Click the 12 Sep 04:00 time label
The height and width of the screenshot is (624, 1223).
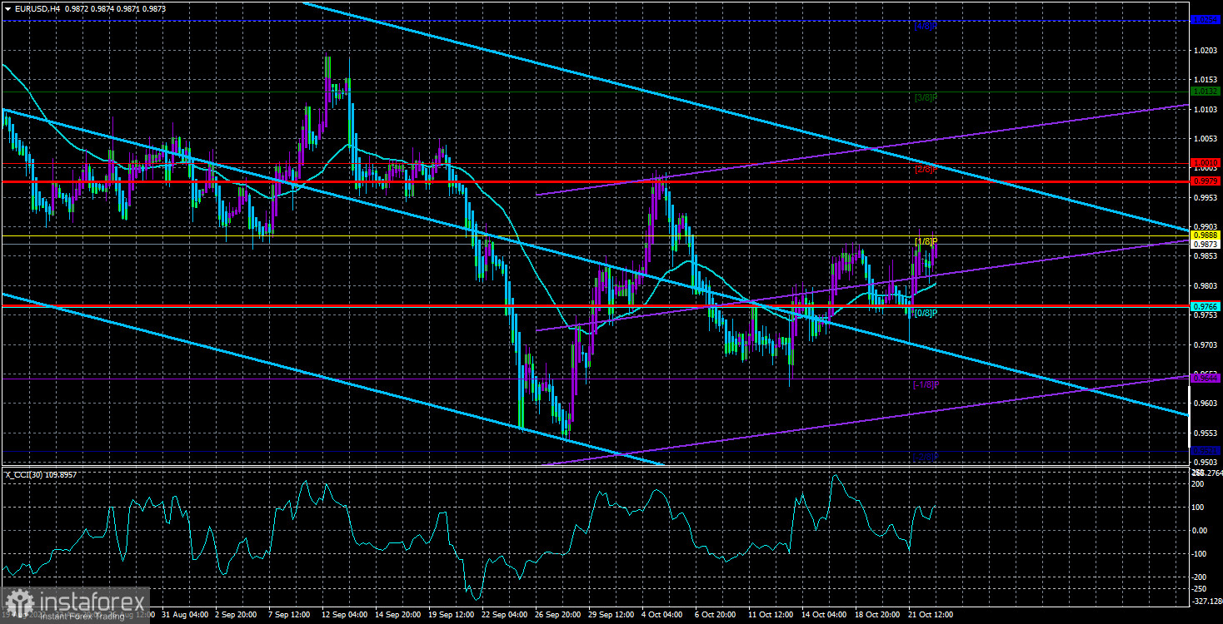pyautogui.click(x=347, y=615)
